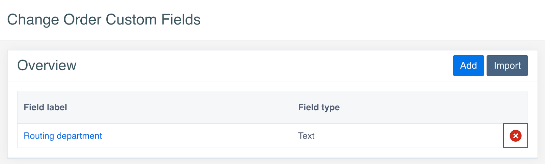
Task: Add a new change order custom field
Action: coord(468,66)
